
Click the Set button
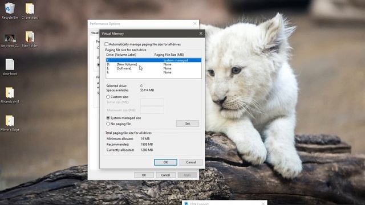coord(188,124)
